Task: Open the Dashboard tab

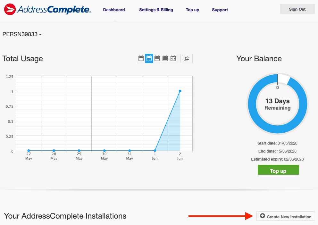Action: (x=114, y=10)
